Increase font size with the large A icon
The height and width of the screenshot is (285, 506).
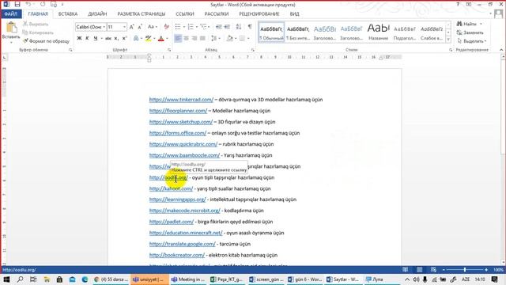(x=132, y=27)
